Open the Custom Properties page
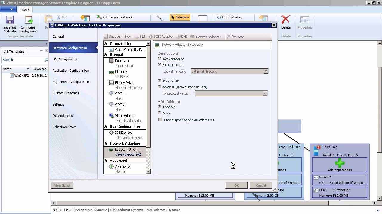382x214 pixels. coord(73,93)
